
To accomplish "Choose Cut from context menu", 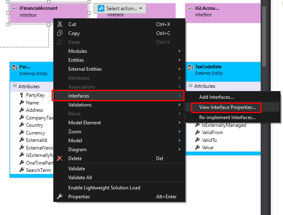I will [119, 24].
